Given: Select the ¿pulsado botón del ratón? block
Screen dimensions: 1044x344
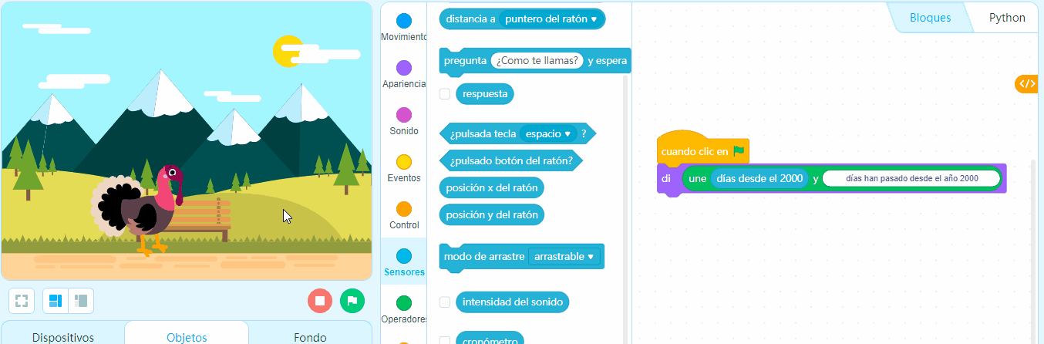Looking at the screenshot, I should (x=510, y=160).
